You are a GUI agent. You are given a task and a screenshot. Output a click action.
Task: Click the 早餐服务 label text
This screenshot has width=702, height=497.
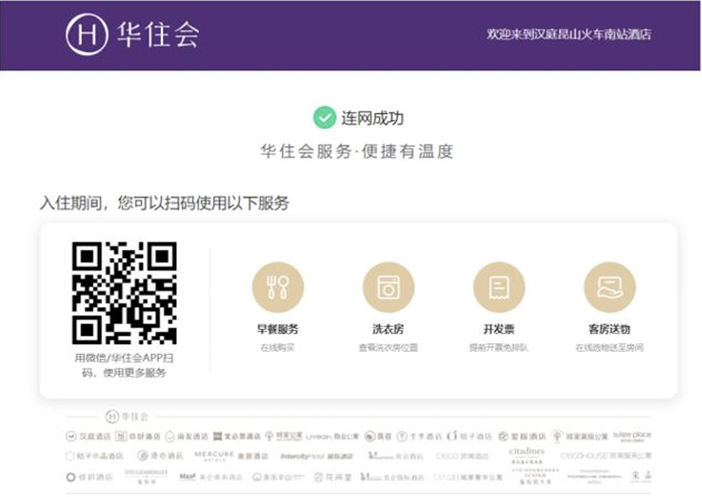pos(278,329)
